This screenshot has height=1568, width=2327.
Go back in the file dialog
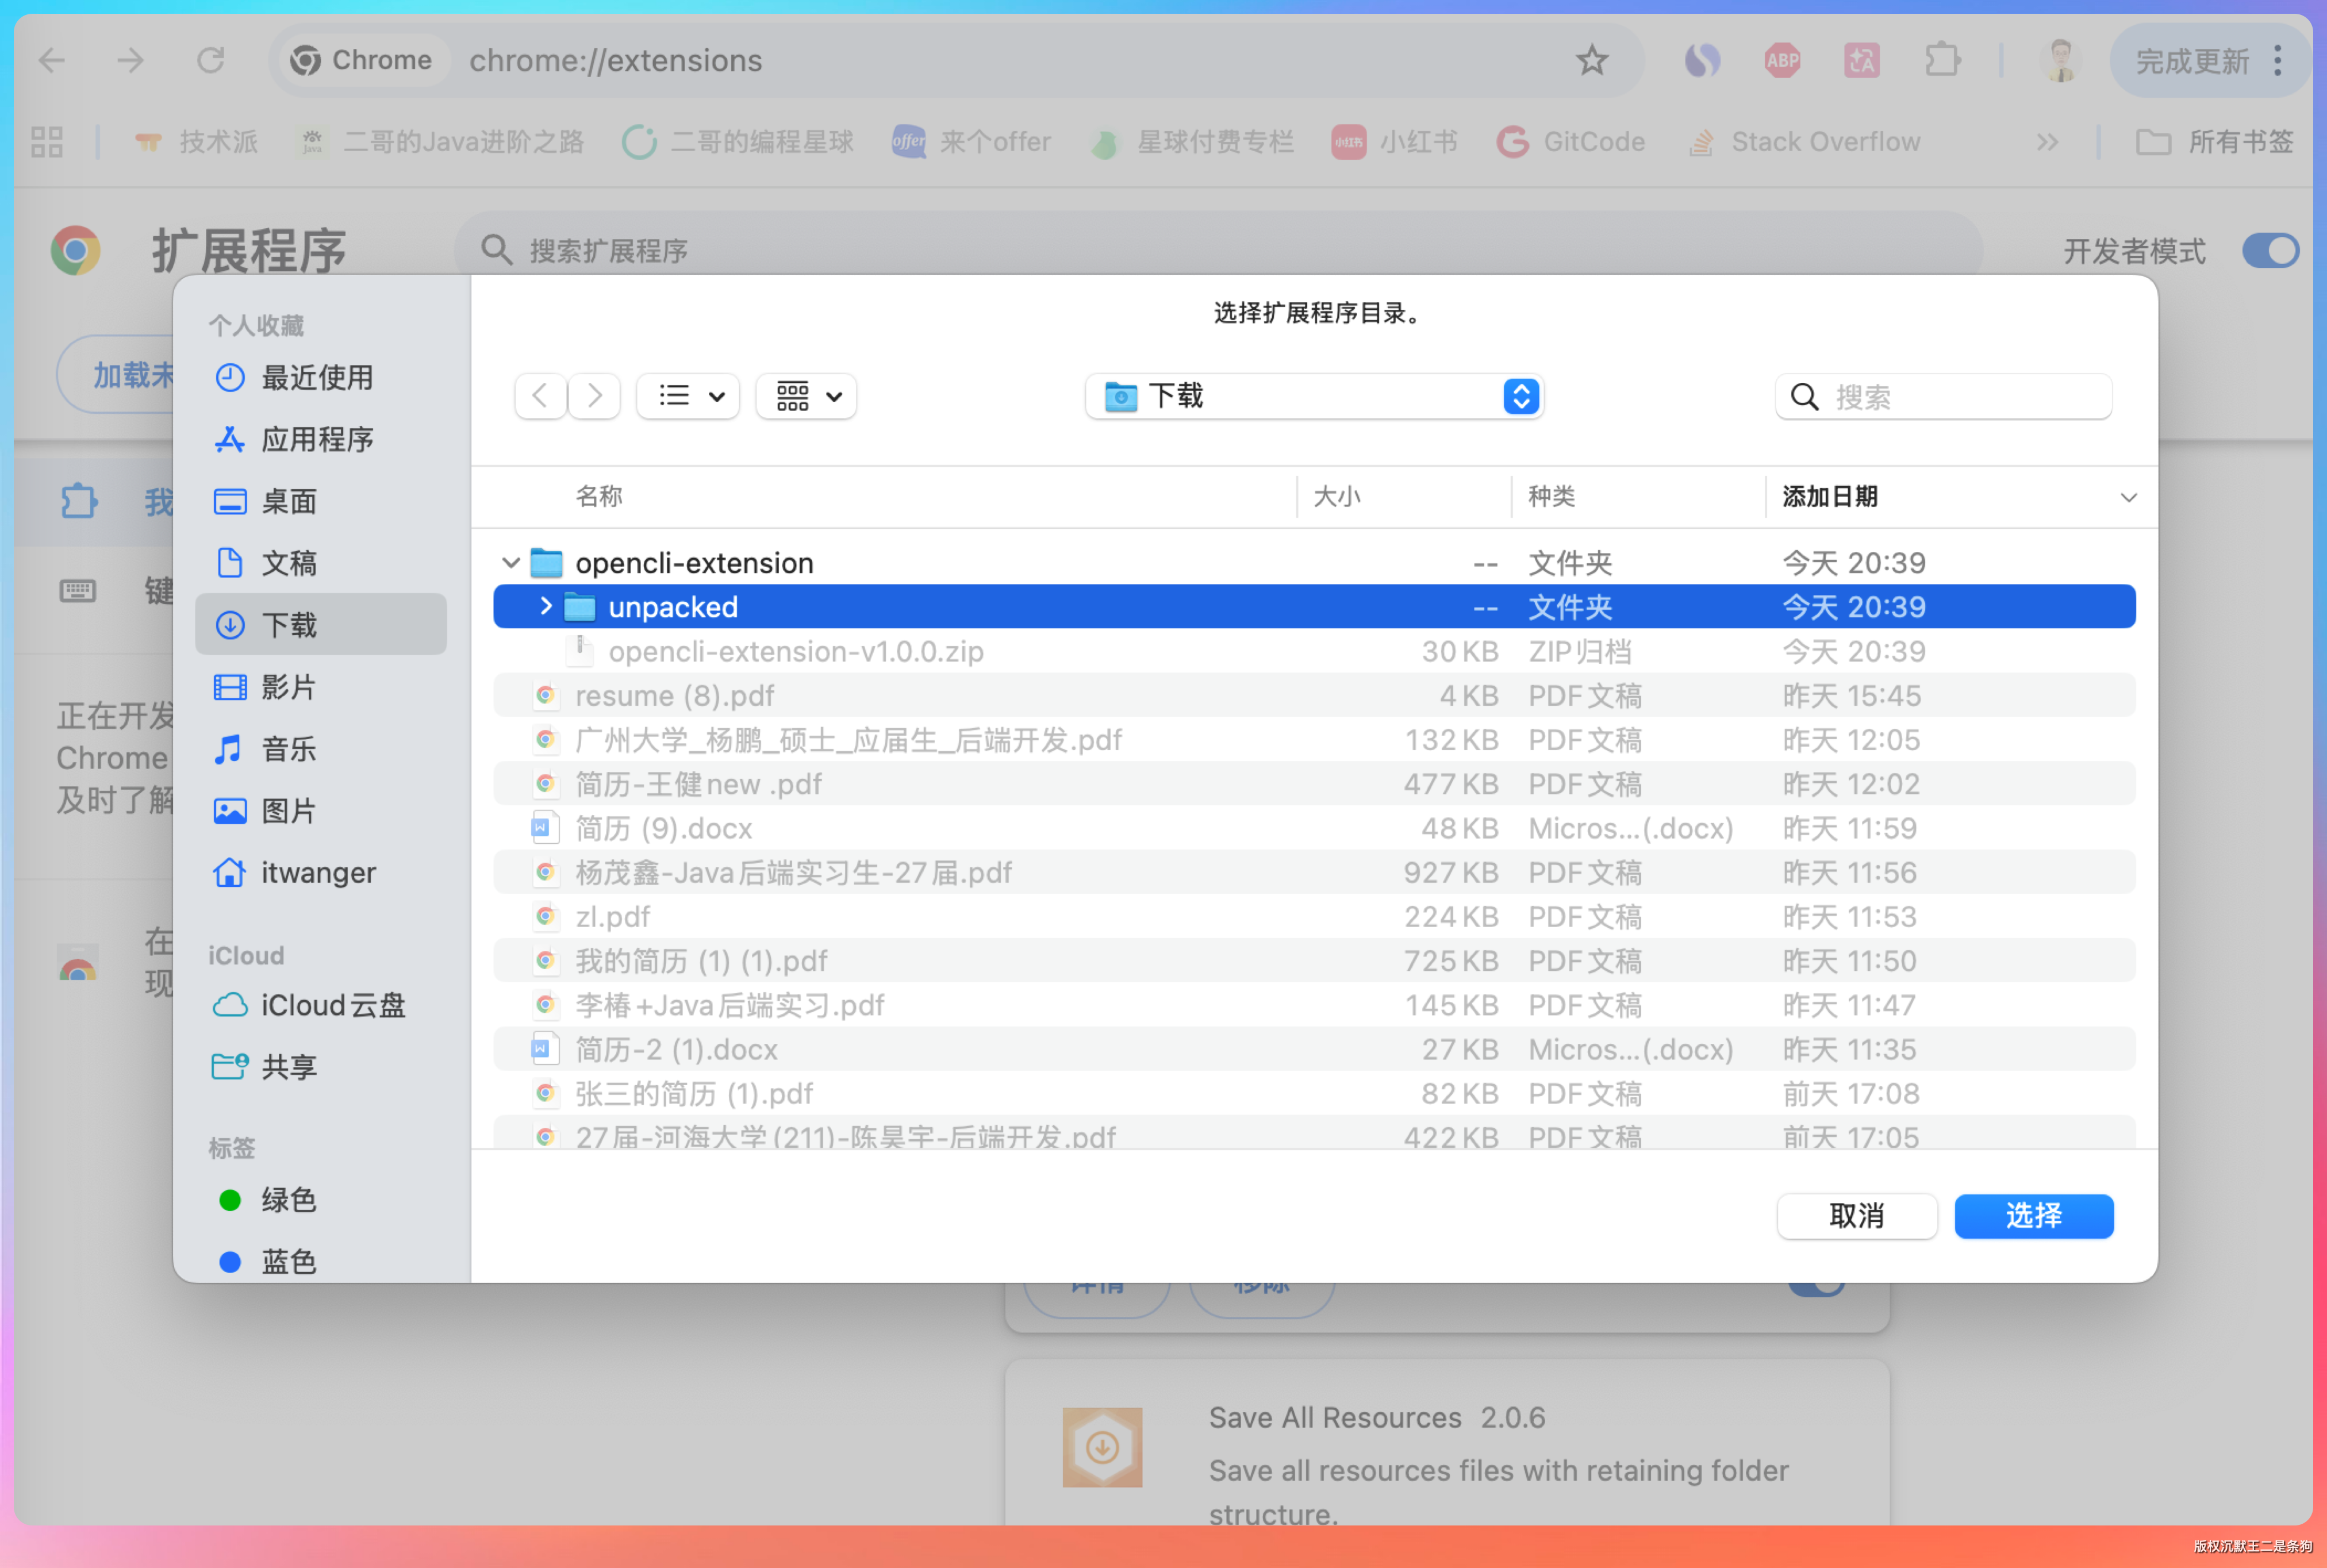540,396
